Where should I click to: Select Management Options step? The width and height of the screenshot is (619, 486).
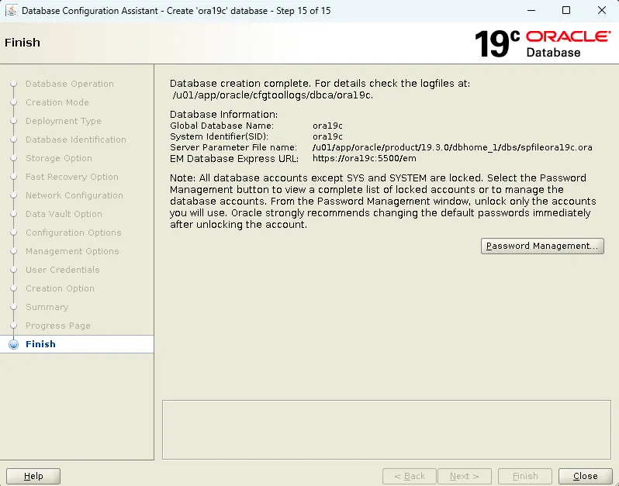pyautogui.click(x=72, y=251)
